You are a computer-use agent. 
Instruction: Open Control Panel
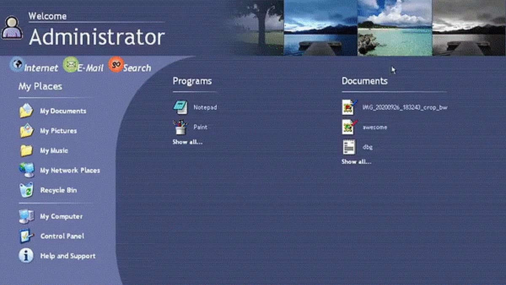[x=62, y=236]
